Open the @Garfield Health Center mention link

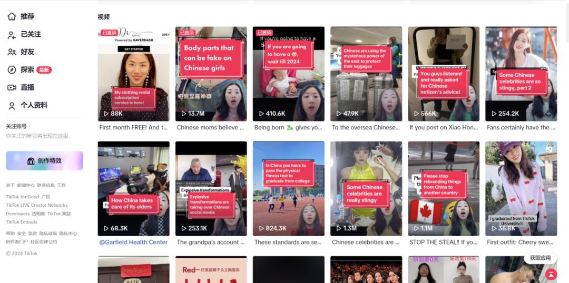(x=133, y=242)
